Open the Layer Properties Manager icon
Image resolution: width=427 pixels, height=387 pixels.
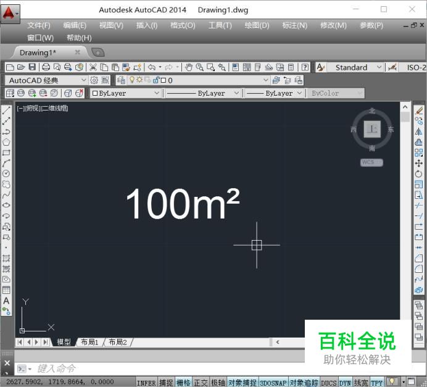point(121,80)
